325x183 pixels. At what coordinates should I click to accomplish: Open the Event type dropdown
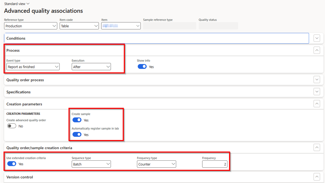tap(33, 67)
